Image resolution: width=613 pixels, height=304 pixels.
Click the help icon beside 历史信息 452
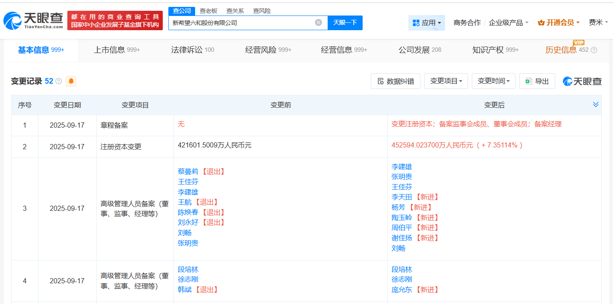594,50
